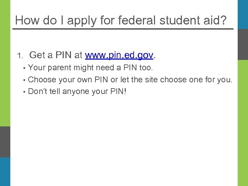The width and height of the screenshot is (248, 186).
Task: Click the horizontal line under the title
Action: pyautogui.click(x=123, y=29)
